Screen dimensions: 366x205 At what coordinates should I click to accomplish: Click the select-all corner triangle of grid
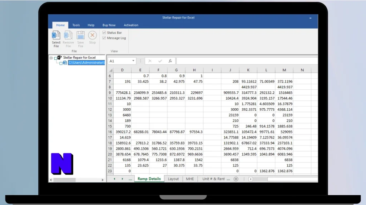point(111,70)
